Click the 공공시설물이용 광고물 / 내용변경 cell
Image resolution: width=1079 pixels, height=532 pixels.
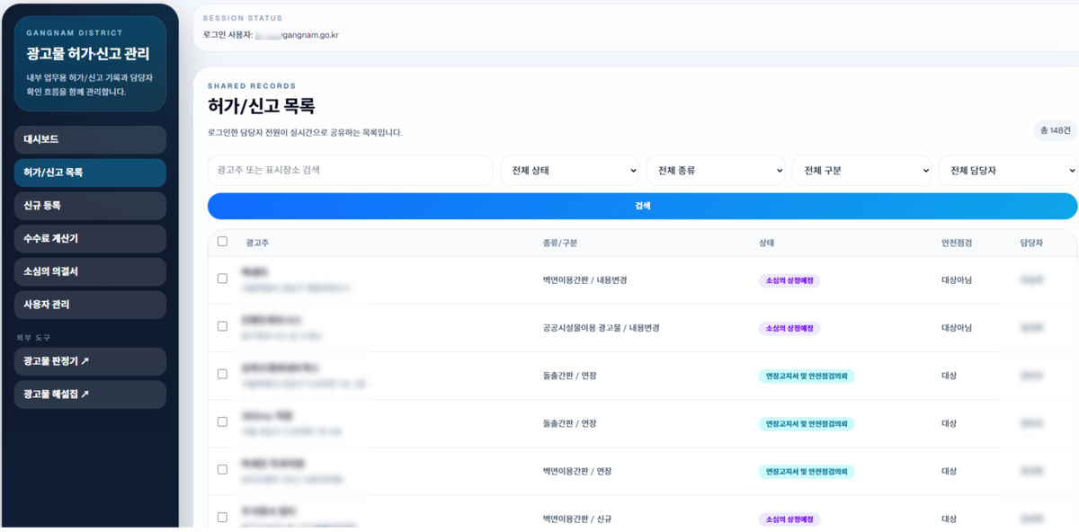(602, 328)
